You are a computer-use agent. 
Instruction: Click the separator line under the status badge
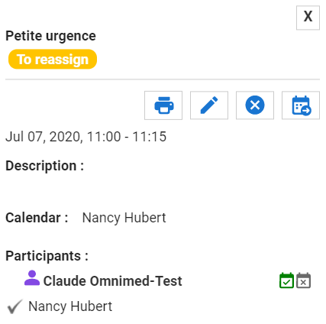163,79
